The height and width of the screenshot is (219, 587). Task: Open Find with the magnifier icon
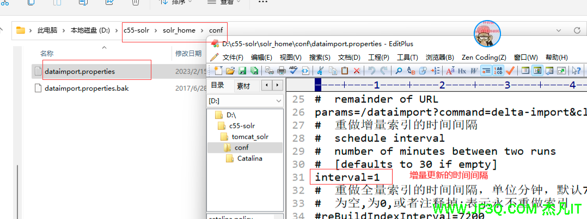(399, 71)
